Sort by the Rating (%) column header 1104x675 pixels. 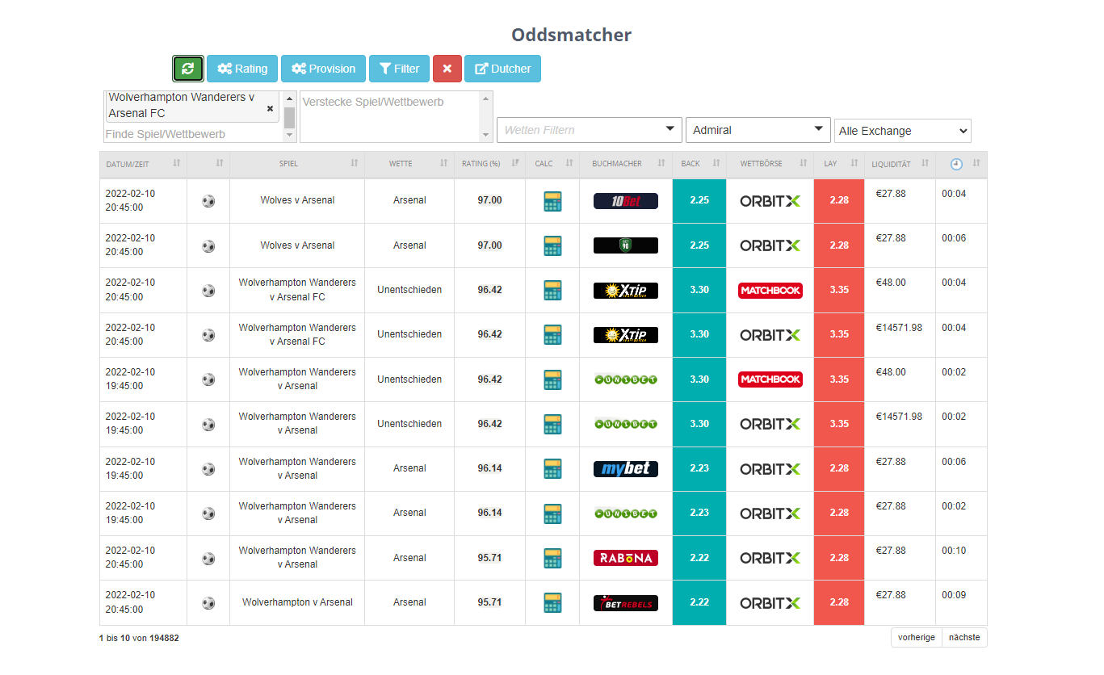tap(489, 164)
